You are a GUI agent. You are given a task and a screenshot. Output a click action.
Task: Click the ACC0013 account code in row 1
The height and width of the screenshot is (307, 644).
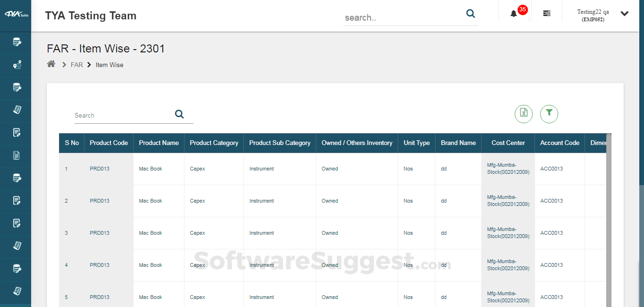(x=551, y=168)
